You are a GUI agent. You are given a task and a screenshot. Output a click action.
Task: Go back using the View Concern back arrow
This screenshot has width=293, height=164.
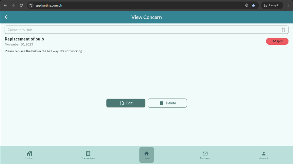(x=7, y=17)
